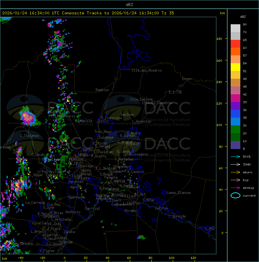Viewport: 259px width, 262px height.
Task: Click the Catitas map label
Action: click(x=162, y=208)
